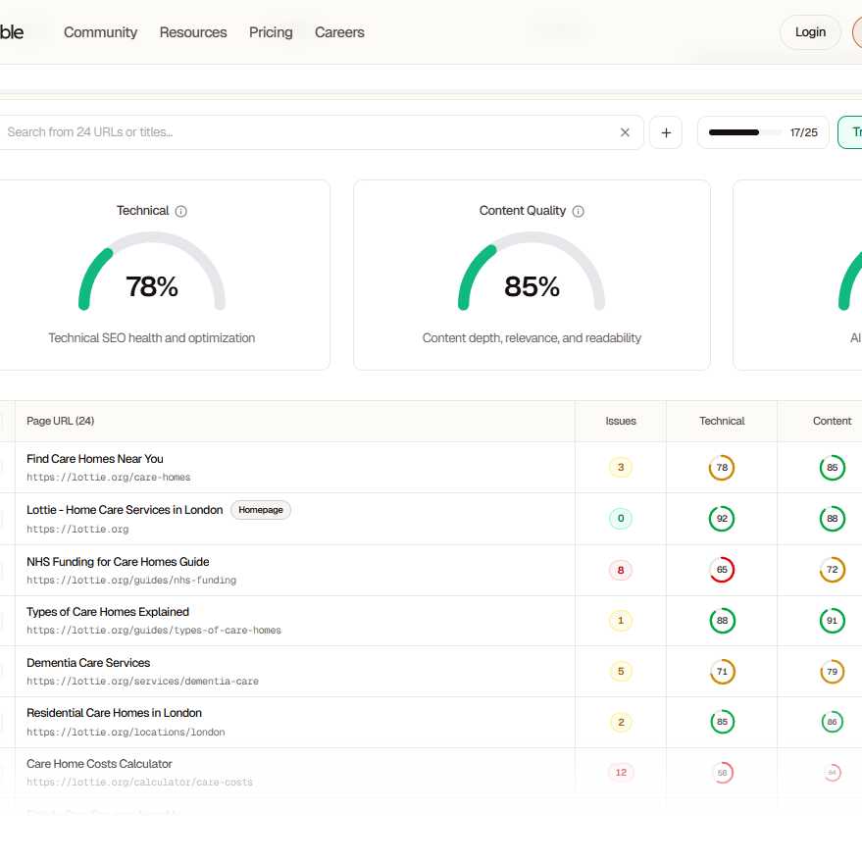Open the Technical score info tooltip icon
Image resolution: width=862 pixels, height=862 pixels.
pos(181,211)
